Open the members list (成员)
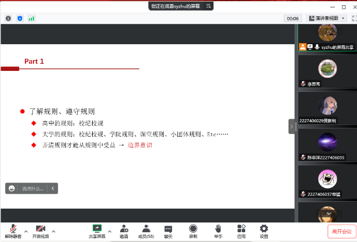The image size is (357, 242). pos(146,231)
